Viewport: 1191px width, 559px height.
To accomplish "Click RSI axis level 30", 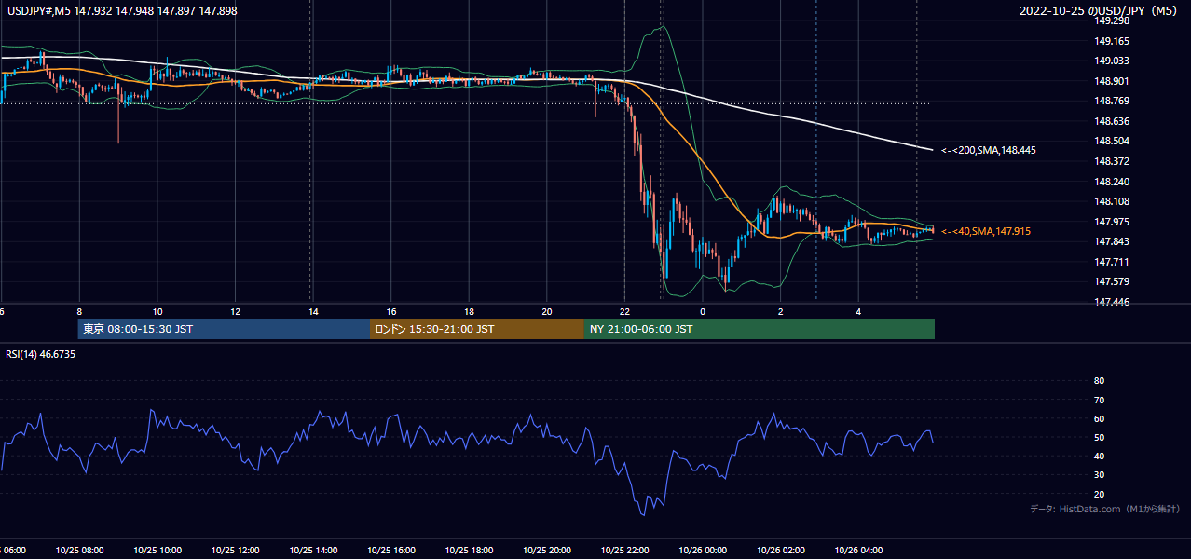I will (1099, 475).
